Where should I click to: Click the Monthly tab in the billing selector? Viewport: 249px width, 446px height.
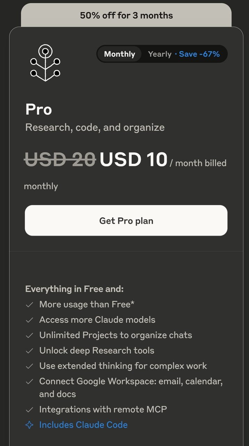119,54
